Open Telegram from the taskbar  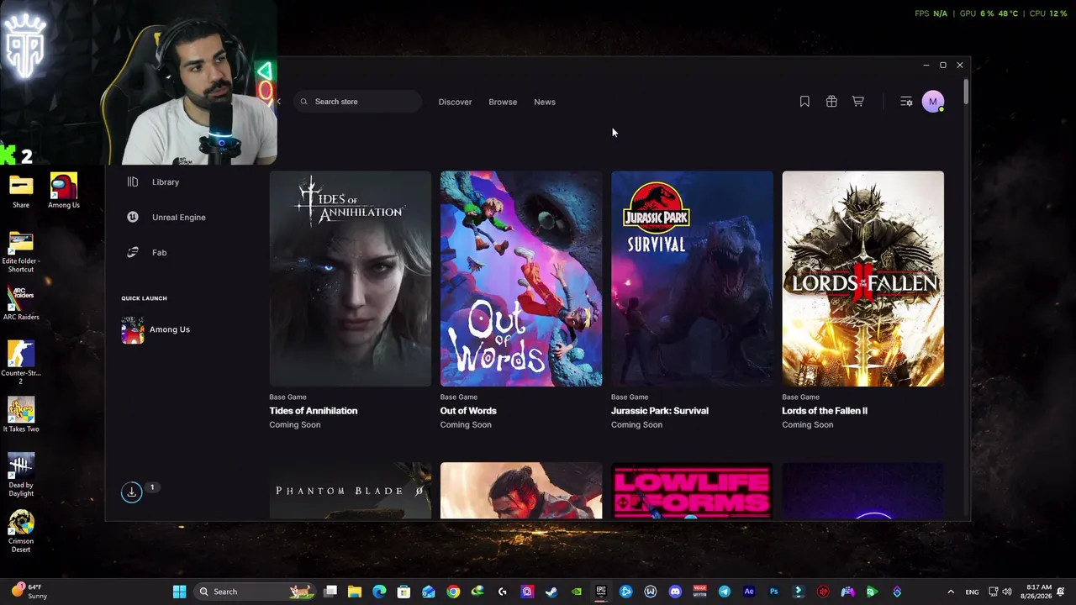click(725, 592)
